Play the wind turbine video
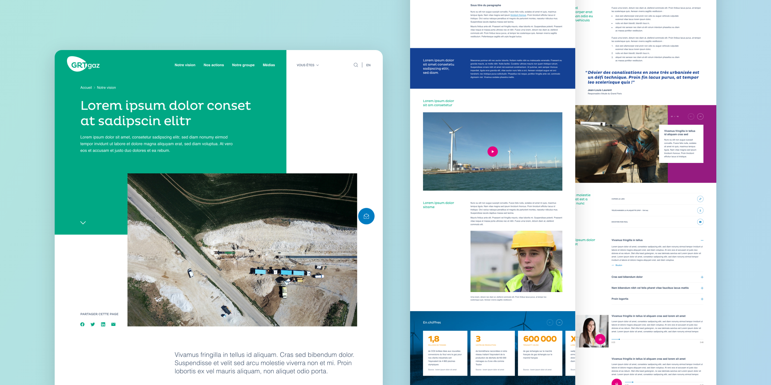This screenshot has width=771, height=385. tap(492, 151)
